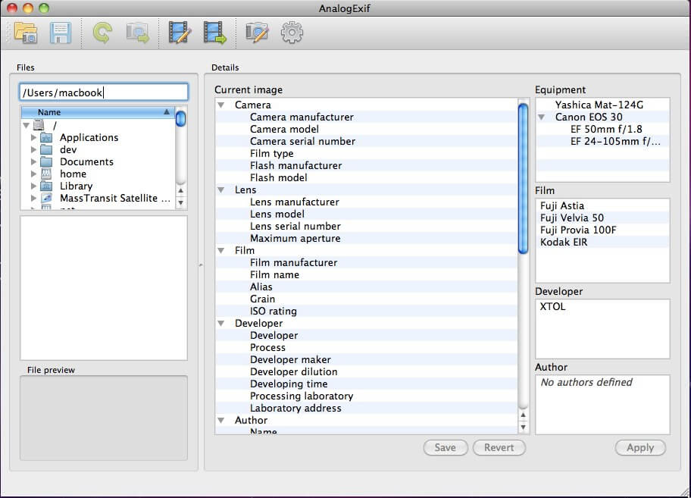Viewport: 691px width, 498px height.
Task: Click the film strip with green arrow icon
Action: click(x=216, y=33)
